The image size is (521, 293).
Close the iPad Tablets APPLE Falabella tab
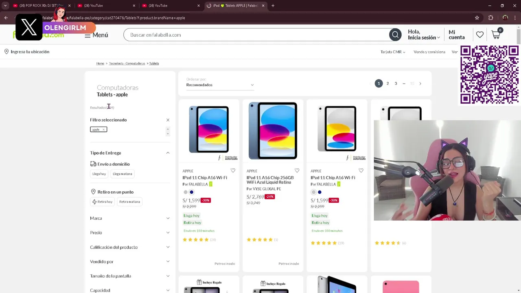click(263, 6)
